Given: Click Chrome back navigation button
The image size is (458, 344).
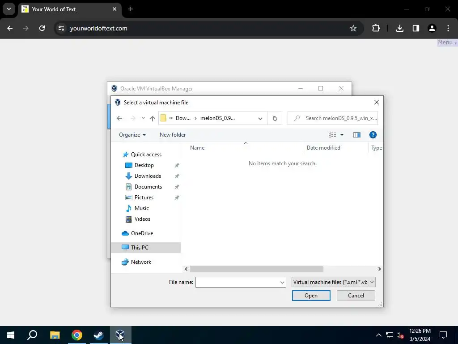Looking at the screenshot, I should (x=10, y=28).
